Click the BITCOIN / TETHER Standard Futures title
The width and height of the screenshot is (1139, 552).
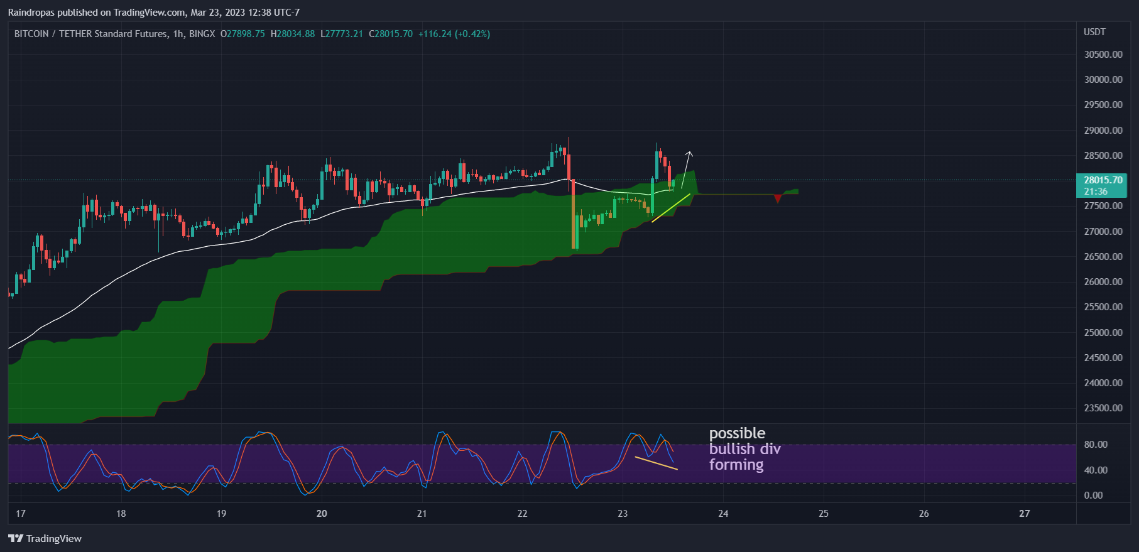click(x=91, y=34)
